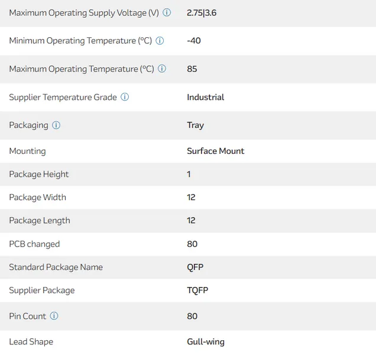Click the "PCB changed" label
Image resolution: width=376 pixels, height=355 pixels.
[34, 244]
